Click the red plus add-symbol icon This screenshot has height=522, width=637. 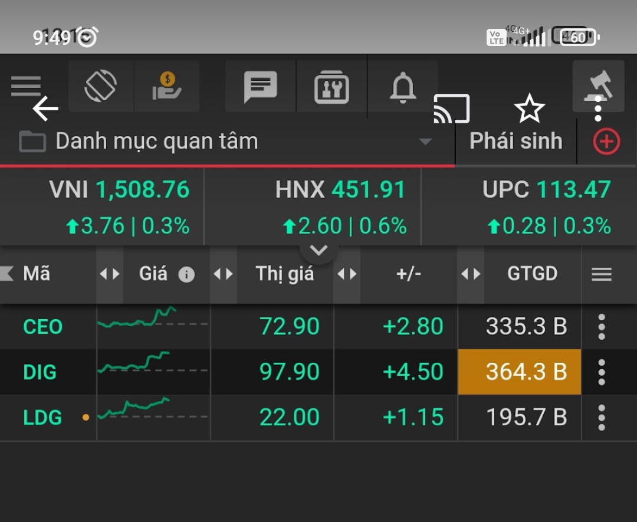click(x=606, y=142)
